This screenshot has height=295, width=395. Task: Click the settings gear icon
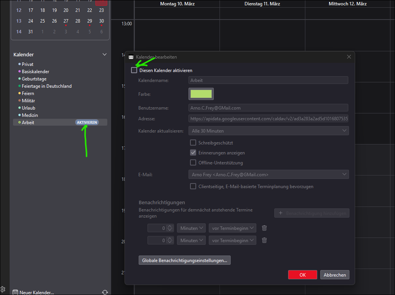click(3, 289)
